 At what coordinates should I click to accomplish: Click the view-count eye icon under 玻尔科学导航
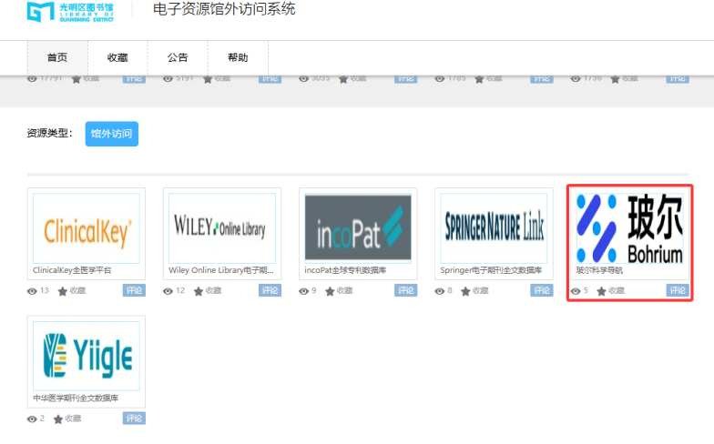[576, 291]
